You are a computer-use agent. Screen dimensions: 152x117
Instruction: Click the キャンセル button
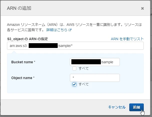tap(117, 107)
